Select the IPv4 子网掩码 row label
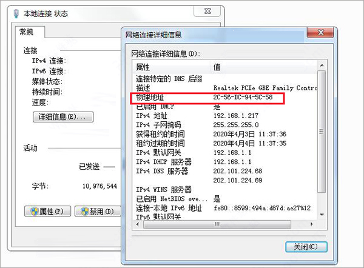The width and height of the screenshot is (364, 268). click(x=158, y=125)
